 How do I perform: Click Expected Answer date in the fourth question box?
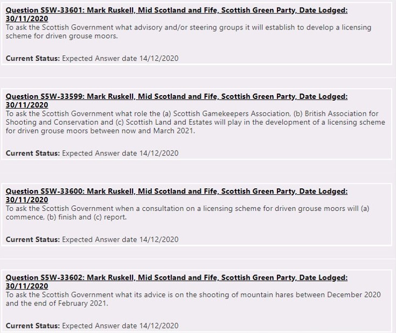click(x=120, y=325)
